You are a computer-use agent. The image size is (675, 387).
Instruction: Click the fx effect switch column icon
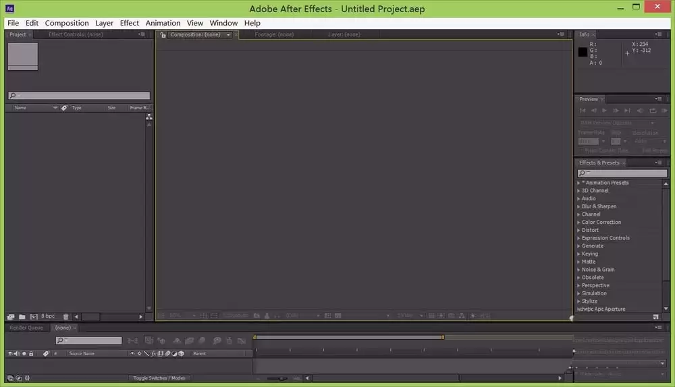point(154,353)
